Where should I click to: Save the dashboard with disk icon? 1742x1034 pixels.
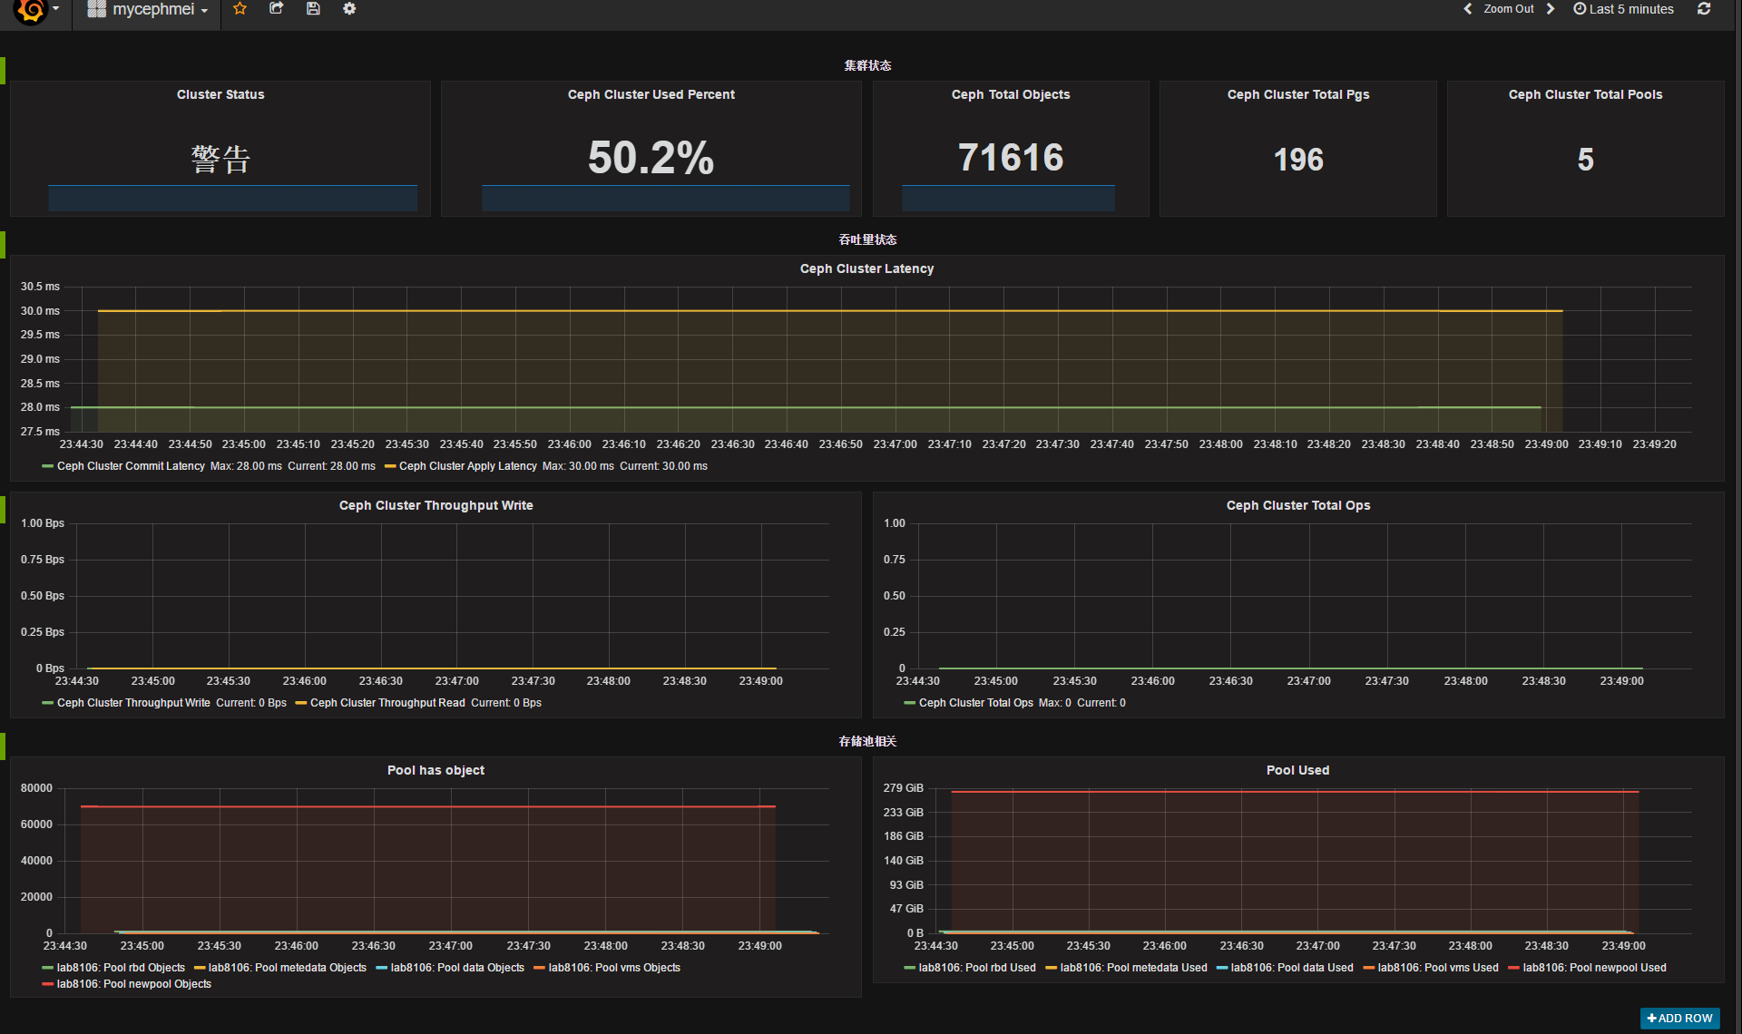pyautogui.click(x=313, y=9)
